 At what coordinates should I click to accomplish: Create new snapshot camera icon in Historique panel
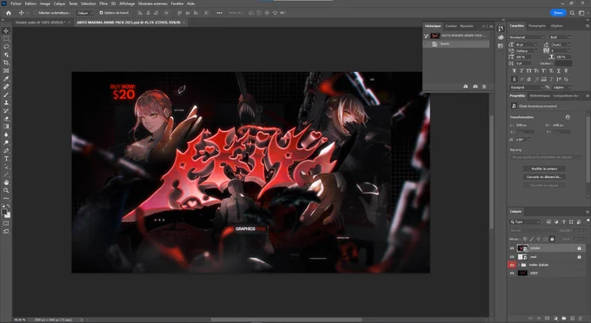[475, 87]
